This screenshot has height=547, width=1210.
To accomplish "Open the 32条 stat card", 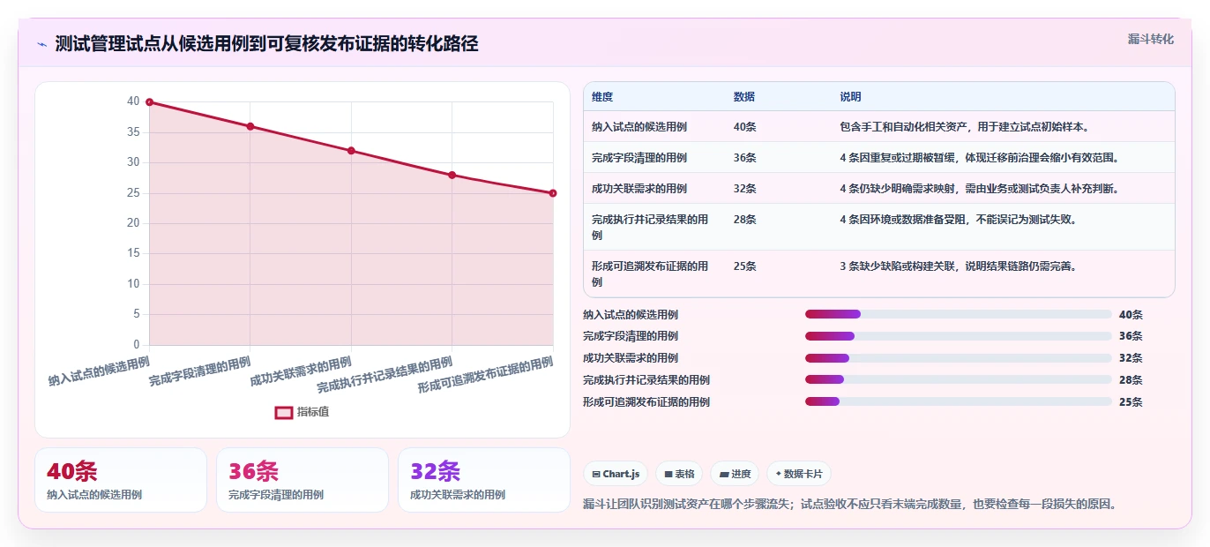I will click(484, 480).
